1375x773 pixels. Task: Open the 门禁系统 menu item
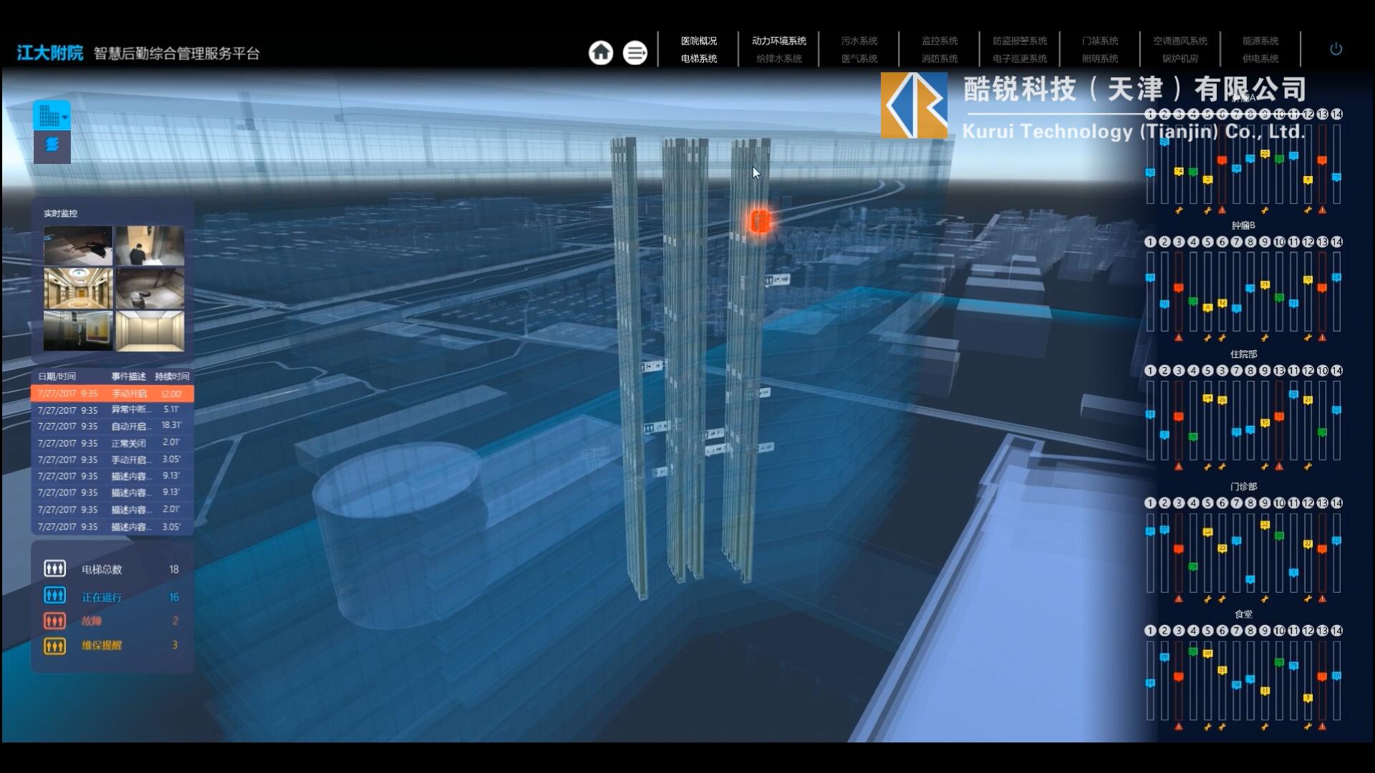[1099, 41]
